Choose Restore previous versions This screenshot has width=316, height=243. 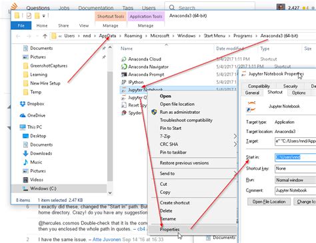pyautogui.click(x=184, y=163)
